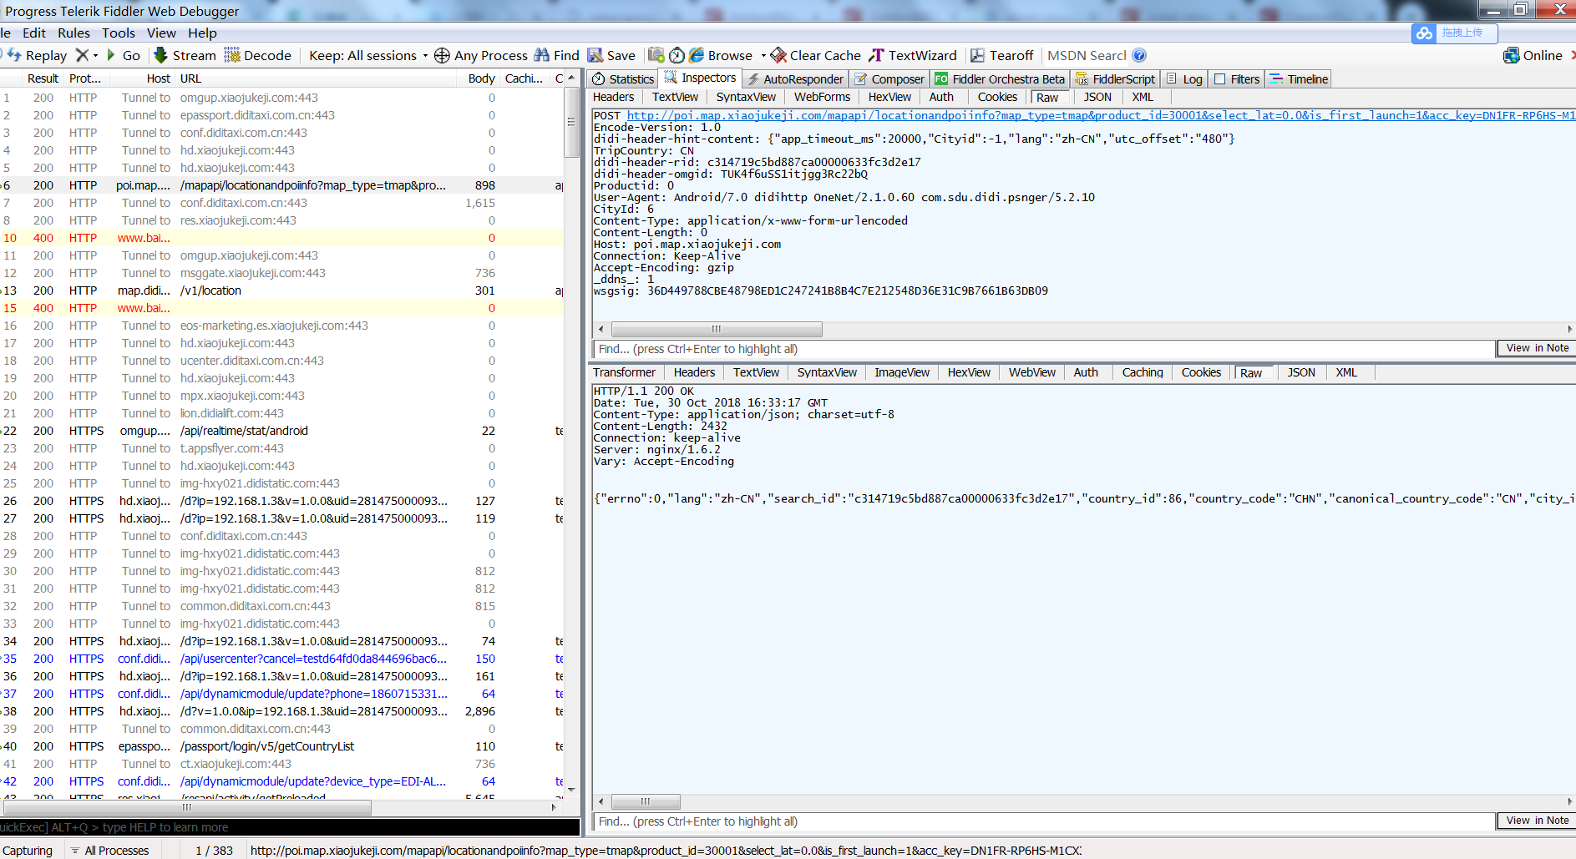Open the Edit menu

click(x=34, y=33)
